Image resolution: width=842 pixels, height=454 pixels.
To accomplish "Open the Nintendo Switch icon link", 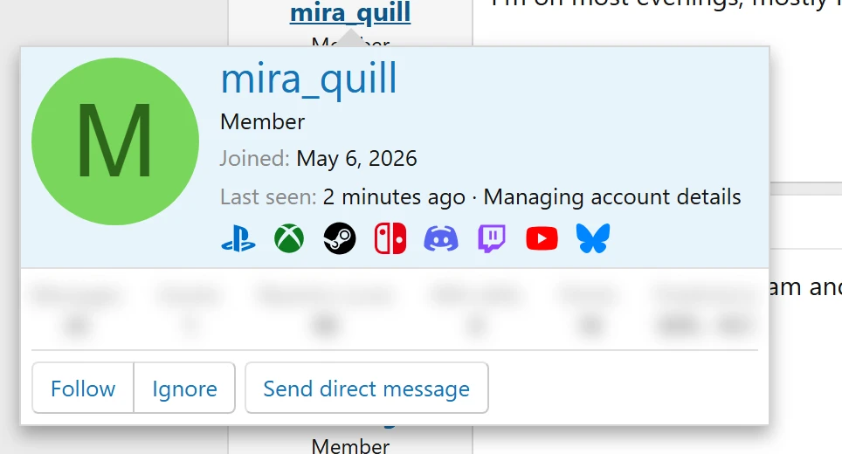I will (x=390, y=238).
